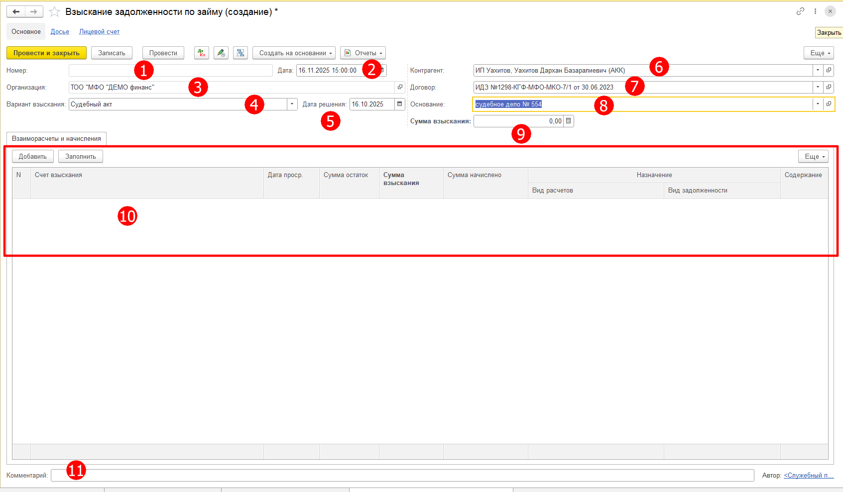Screen dimensions: 843x492
Task: Click into the Комментарий field
Action: pyautogui.click(x=402, y=475)
